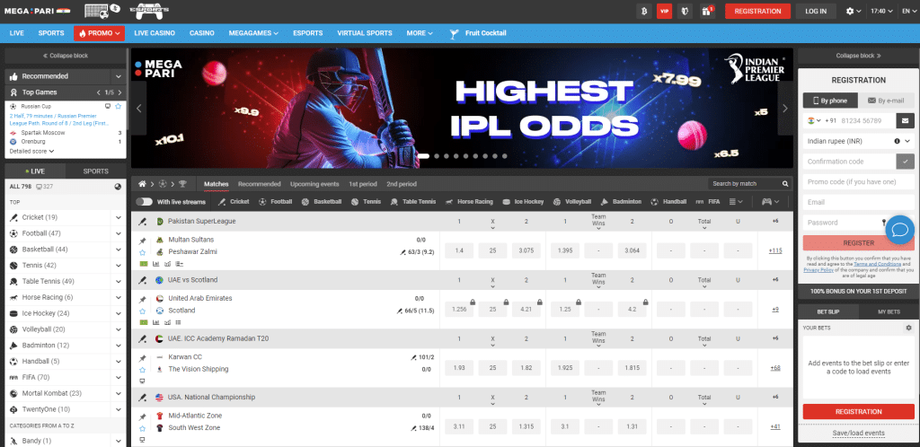
Task: Click the REGISTER form button
Action: click(858, 243)
